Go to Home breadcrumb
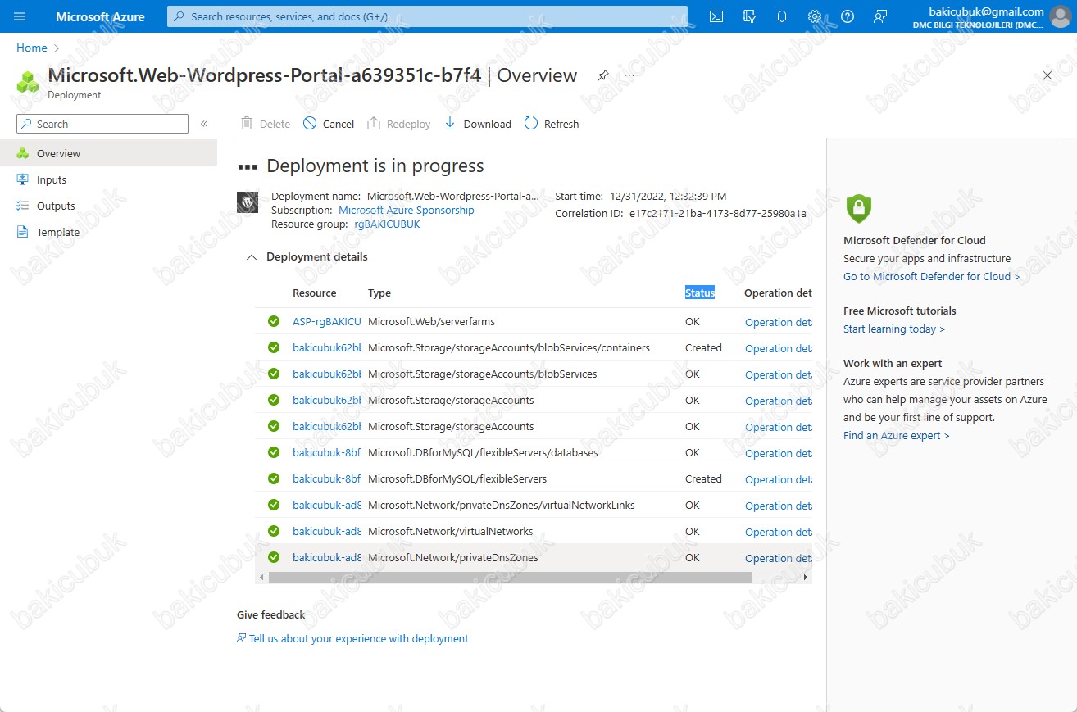Screen dimensions: 1077x712 [x=32, y=48]
